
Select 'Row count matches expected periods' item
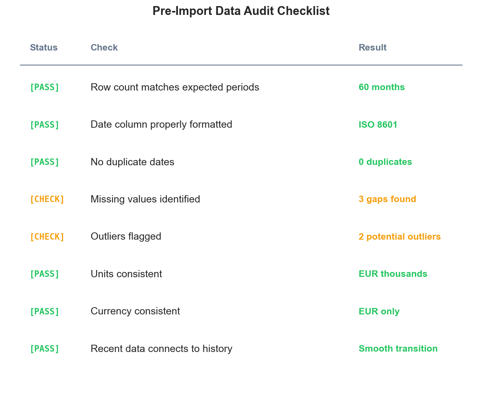175,87
